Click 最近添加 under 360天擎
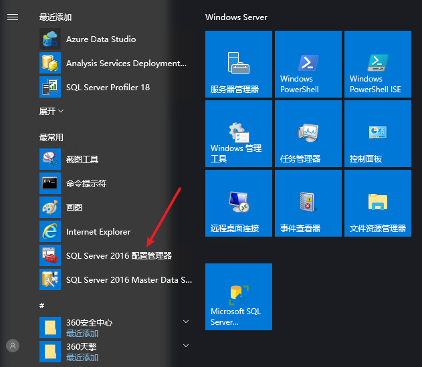 82,358
